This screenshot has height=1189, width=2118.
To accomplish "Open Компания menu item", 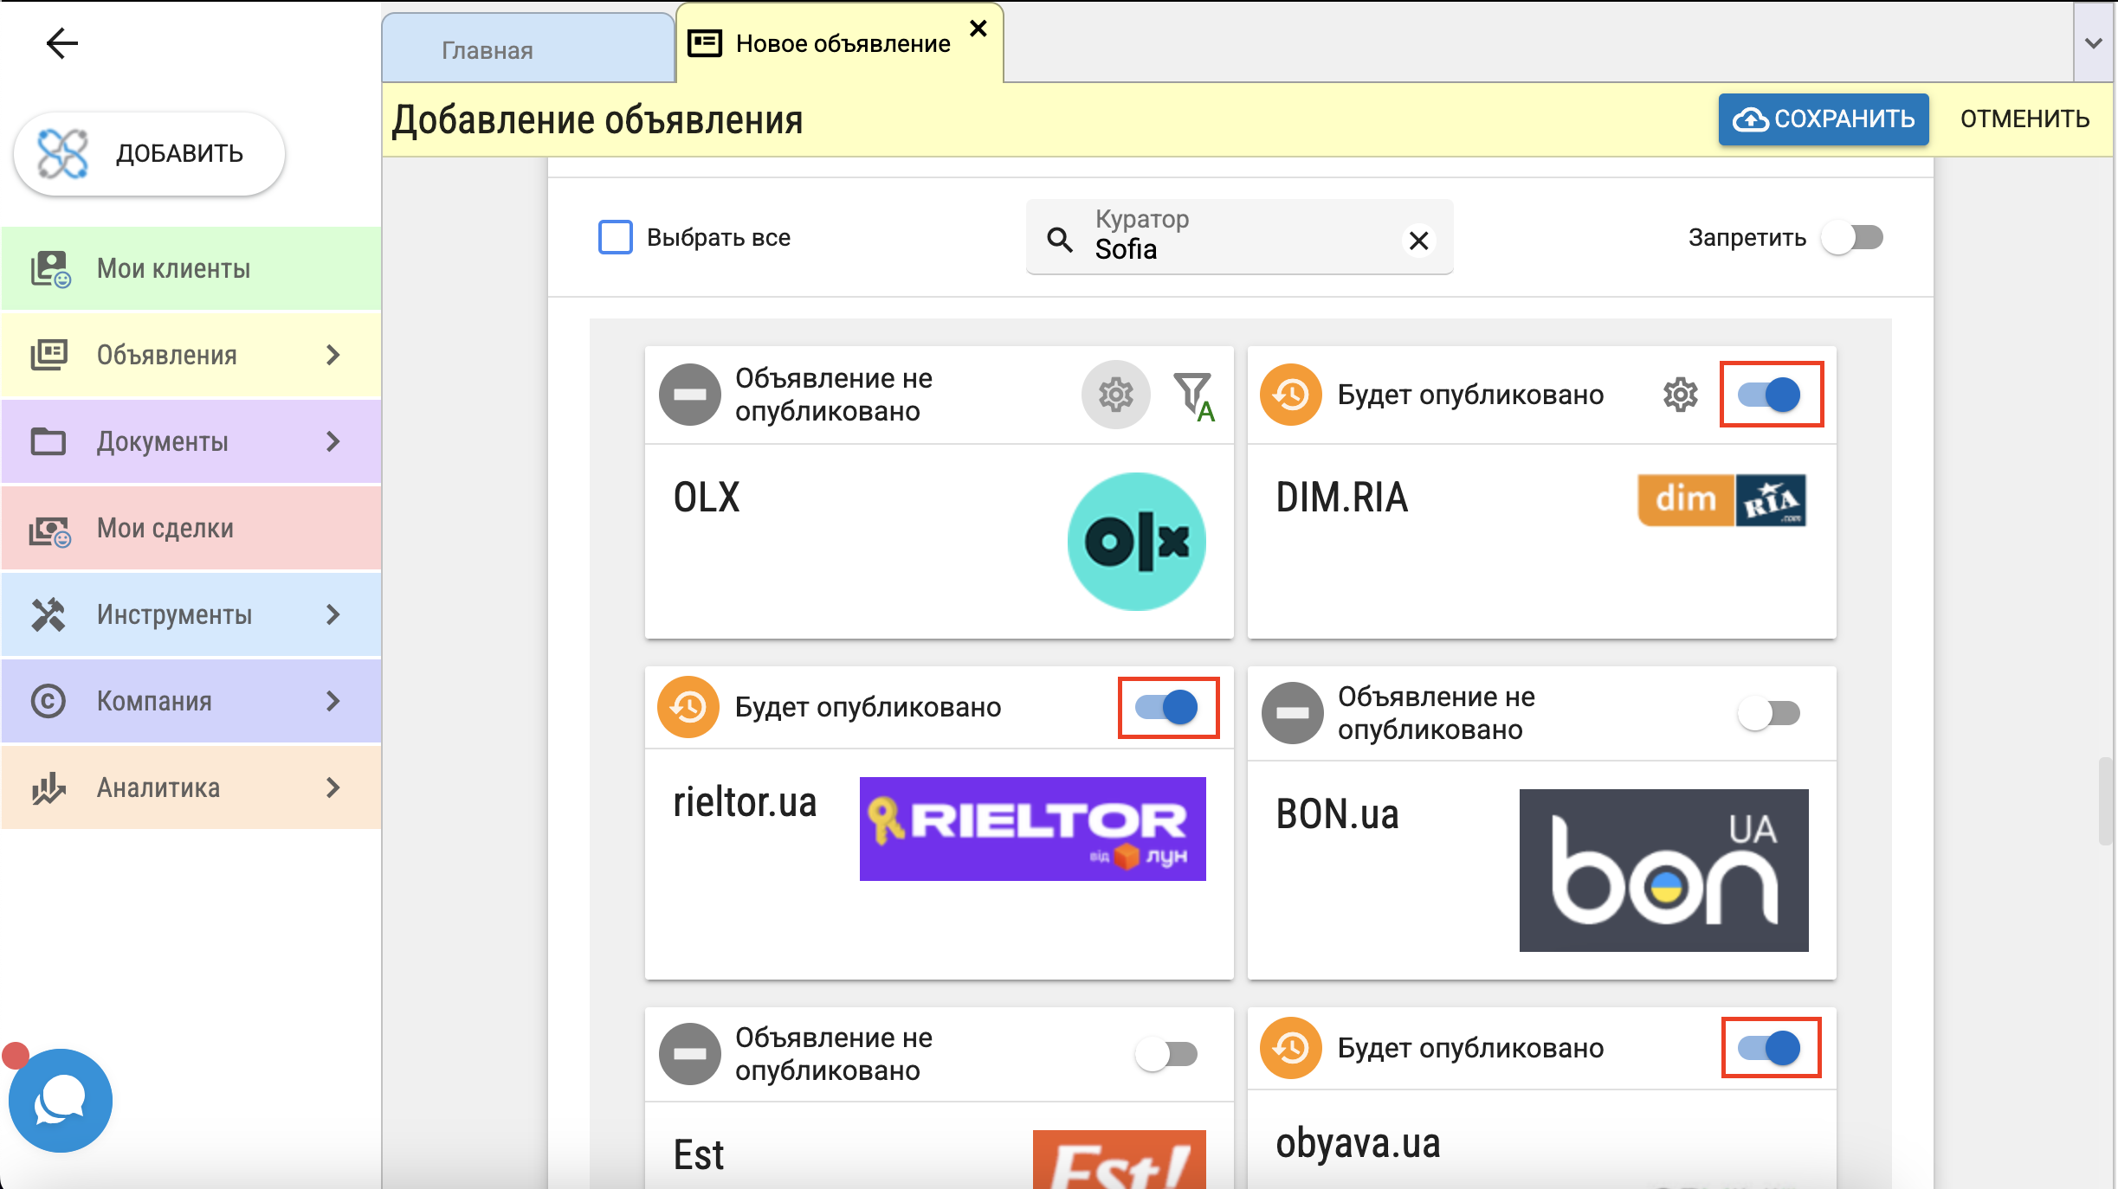I will 190,701.
